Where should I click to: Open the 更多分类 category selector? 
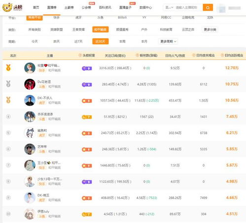[210, 30]
